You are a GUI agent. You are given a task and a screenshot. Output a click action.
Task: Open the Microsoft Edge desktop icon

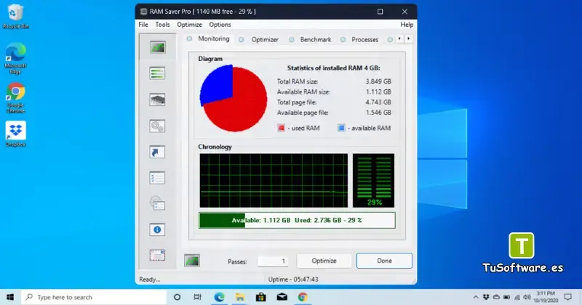click(15, 58)
